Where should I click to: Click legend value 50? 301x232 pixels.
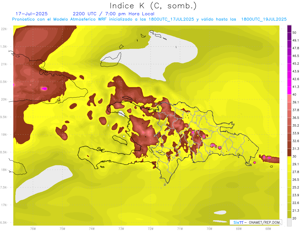(x=294, y=33)
